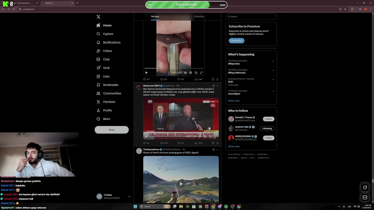Show more trends under What's happening
This screenshot has height=210, width=374.
tap(234, 101)
